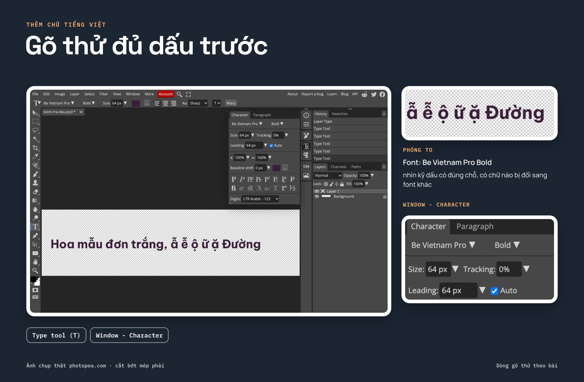Toggle Auto checkbox in the enlarged Character panel
This screenshot has width=584, height=382.
[494, 291]
